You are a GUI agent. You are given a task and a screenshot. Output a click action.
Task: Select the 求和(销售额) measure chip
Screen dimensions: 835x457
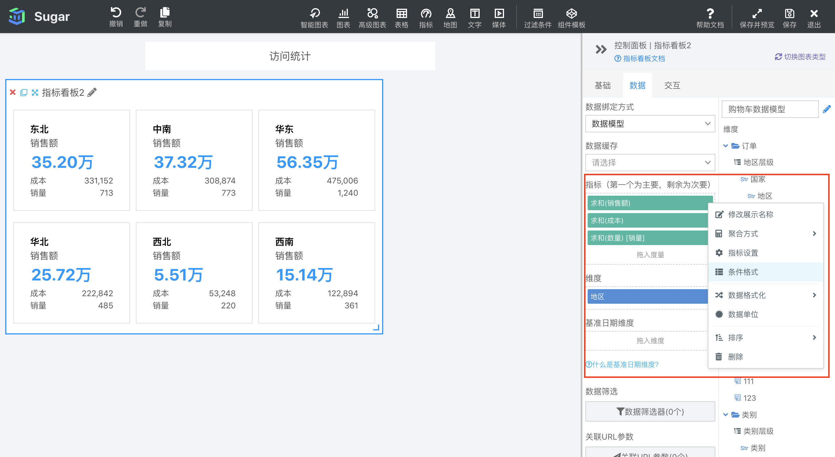(x=650, y=203)
